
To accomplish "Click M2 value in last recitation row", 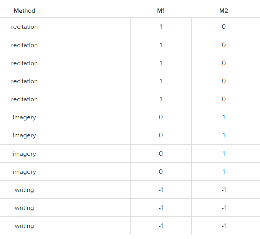I will click(x=224, y=99).
